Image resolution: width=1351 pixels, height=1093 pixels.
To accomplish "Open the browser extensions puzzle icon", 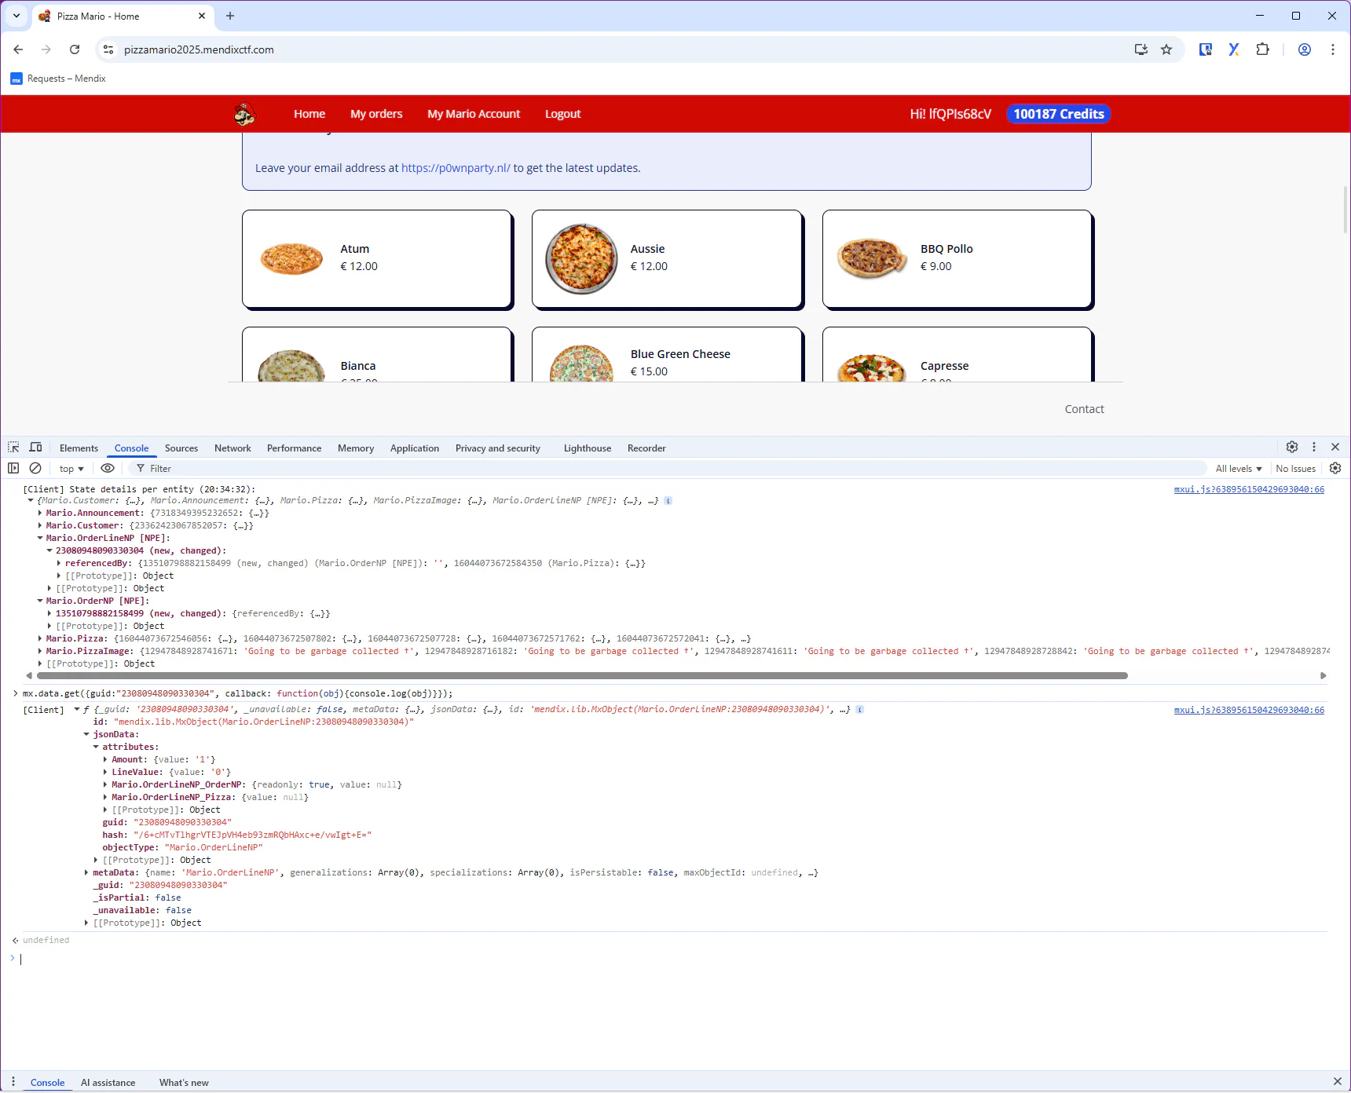I will [x=1262, y=49].
